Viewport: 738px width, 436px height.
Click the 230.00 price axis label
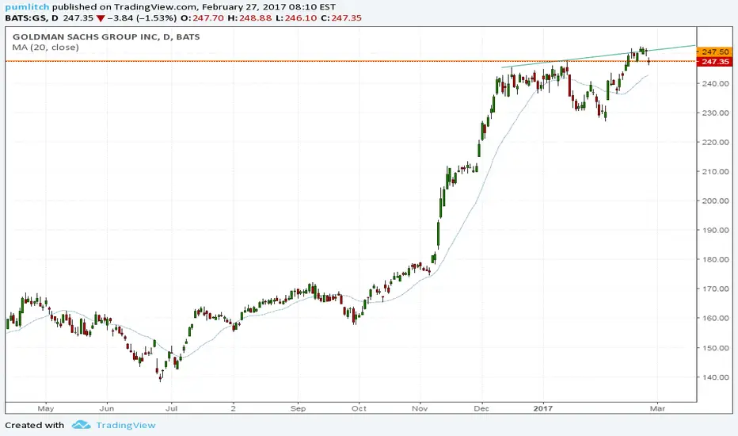(714, 113)
